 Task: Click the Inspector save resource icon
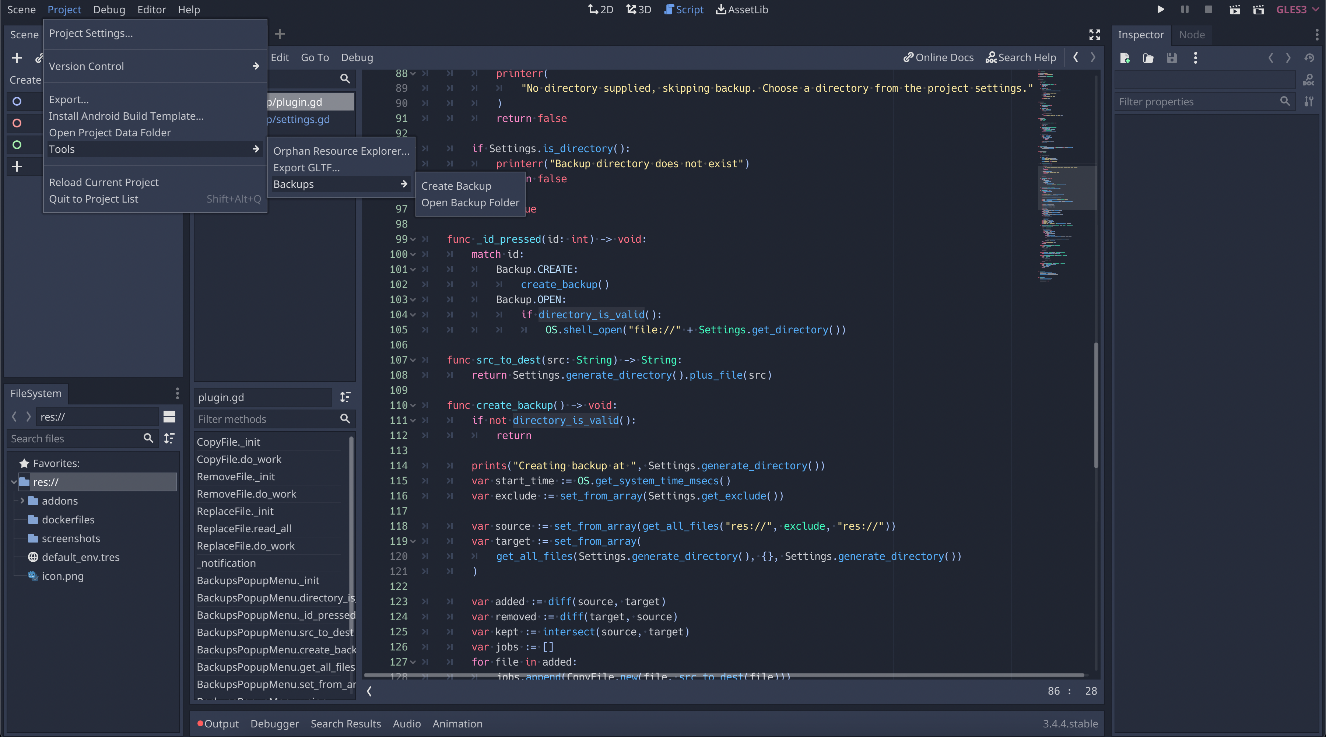point(1172,58)
